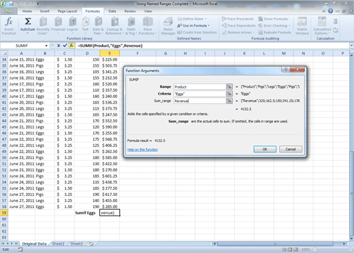This screenshot has width=354, height=253.
Task: Apply AutoSum from the ribbon
Action: click(28, 26)
